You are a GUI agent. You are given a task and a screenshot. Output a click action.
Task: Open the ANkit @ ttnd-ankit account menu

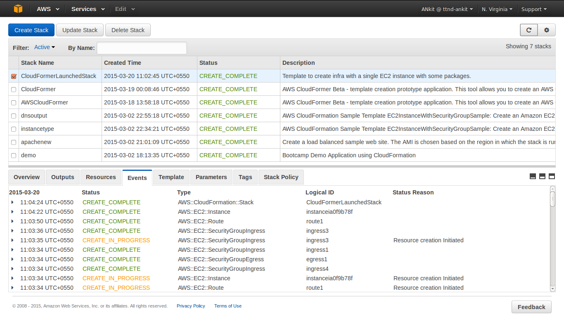pyautogui.click(x=447, y=9)
